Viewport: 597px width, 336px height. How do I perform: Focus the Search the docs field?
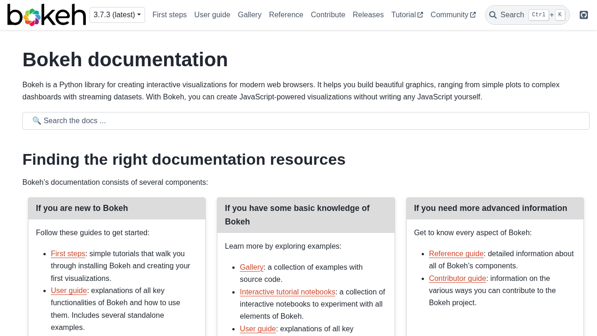(305, 121)
